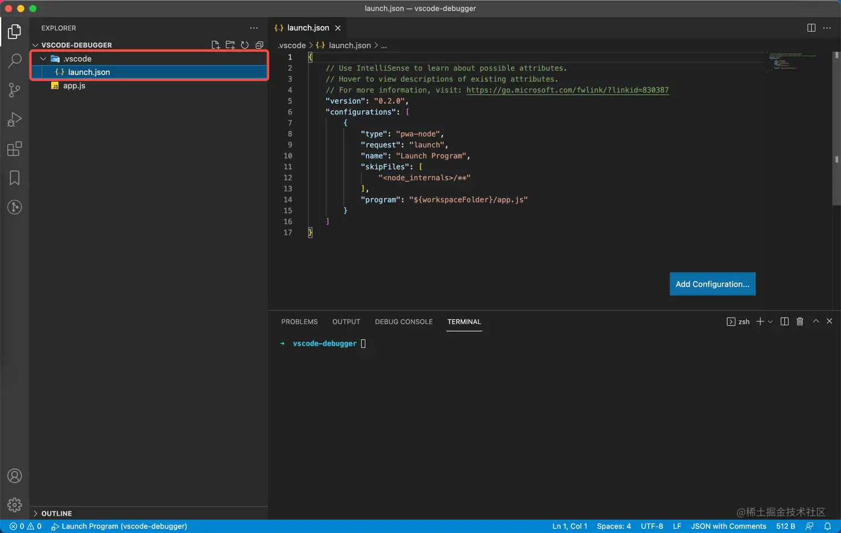Select launch.json in the file tree
Viewport: 841px width, 533px height.
pyautogui.click(x=149, y=72)
